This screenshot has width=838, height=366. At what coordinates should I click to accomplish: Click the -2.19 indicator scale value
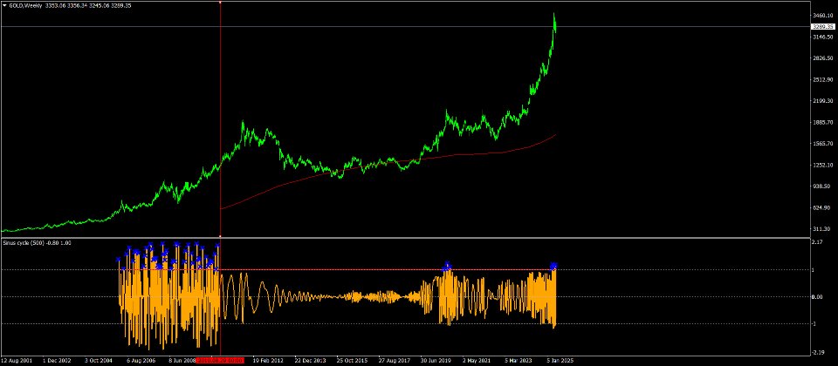pos(817,352)
